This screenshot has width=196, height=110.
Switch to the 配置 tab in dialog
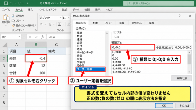[95, 23]
